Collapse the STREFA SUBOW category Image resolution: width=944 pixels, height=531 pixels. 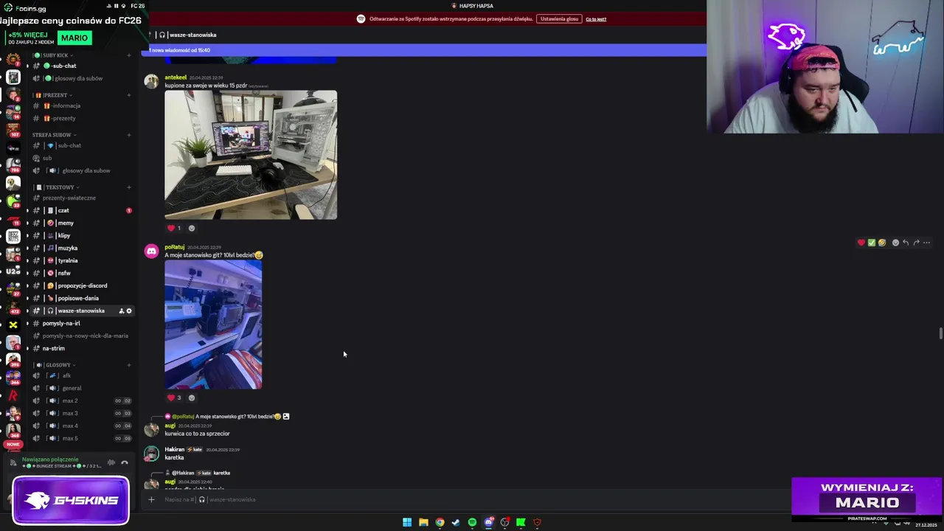click(x=53, y=135)
